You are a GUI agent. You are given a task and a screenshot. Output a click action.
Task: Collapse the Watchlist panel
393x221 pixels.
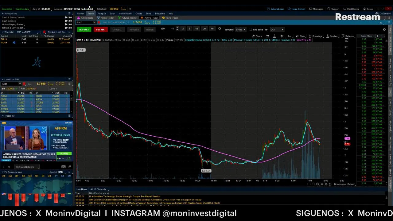click(x=2, y=32)
